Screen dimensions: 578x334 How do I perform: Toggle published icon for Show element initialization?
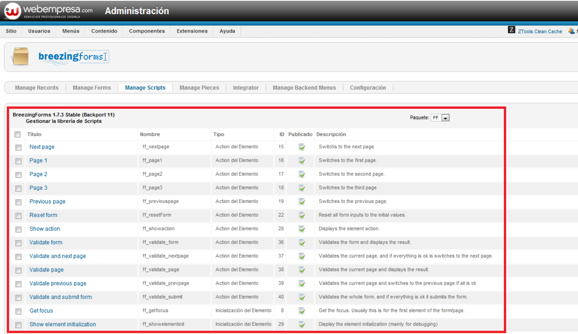tap(302, 325)
